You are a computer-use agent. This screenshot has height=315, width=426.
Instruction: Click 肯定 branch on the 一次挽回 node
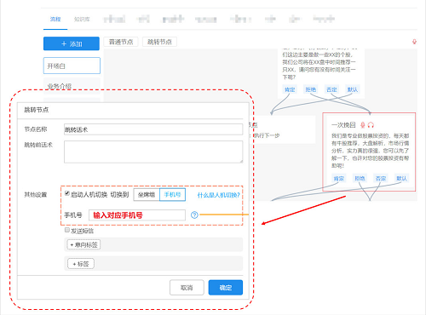339,179
